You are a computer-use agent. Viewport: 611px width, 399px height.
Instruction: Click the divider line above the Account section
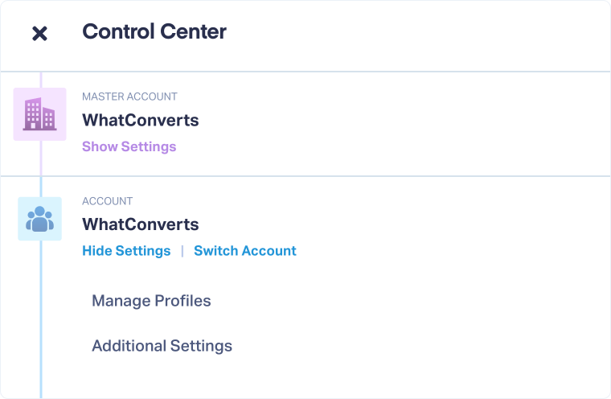point(322,176)
